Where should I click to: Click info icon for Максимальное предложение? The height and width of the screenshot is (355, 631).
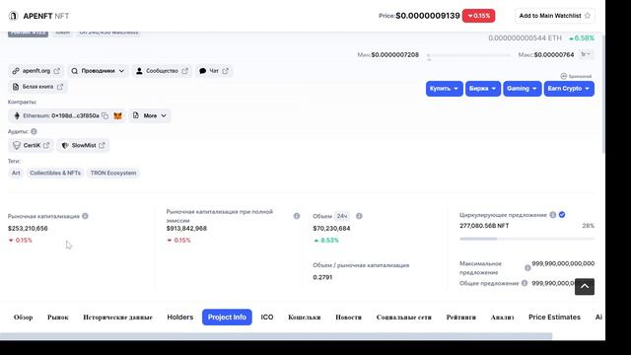click(x=527, y=267)
